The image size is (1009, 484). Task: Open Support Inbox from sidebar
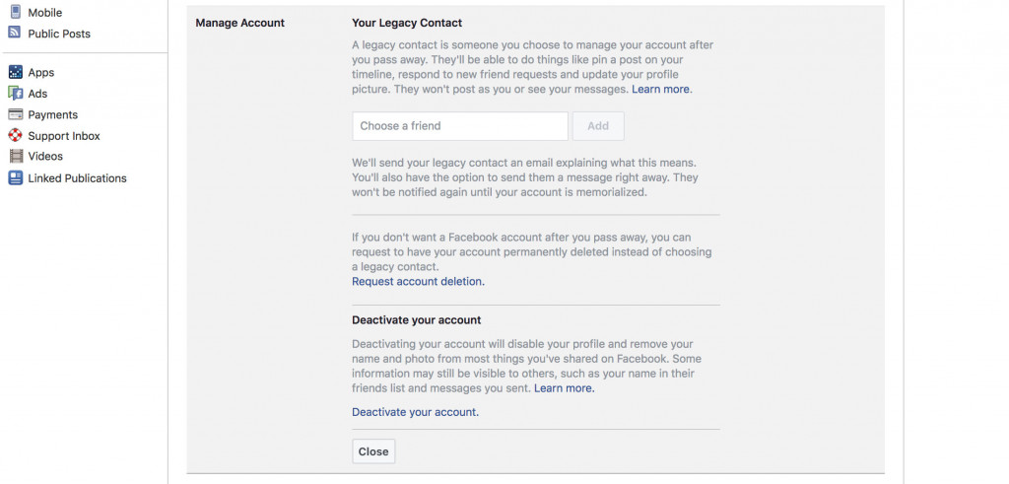(x=64, y=136)
